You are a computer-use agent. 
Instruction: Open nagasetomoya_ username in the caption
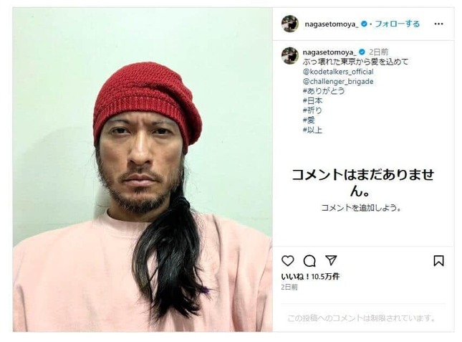[329, 52]
